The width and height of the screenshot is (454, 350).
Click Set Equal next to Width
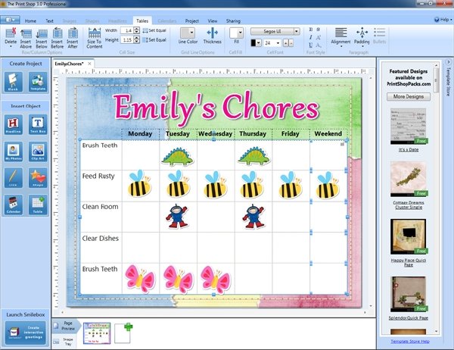tap(154, 30)
